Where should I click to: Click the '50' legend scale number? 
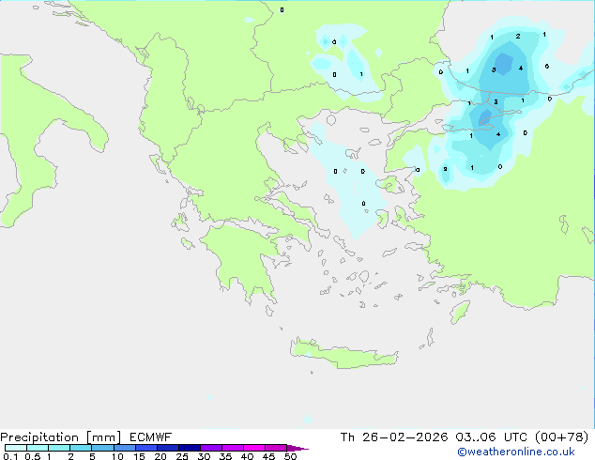click(290, 456)
